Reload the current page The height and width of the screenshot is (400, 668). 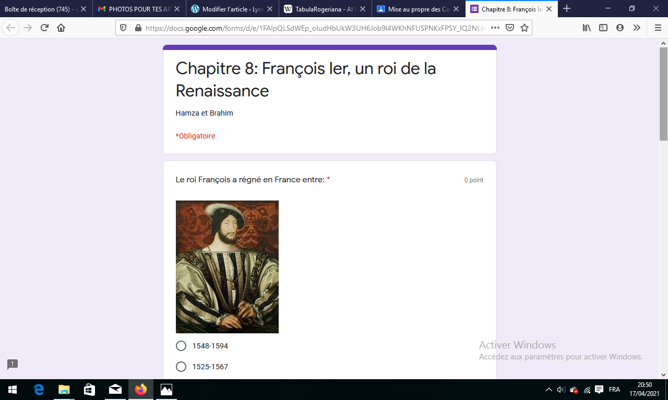(44, 28)
